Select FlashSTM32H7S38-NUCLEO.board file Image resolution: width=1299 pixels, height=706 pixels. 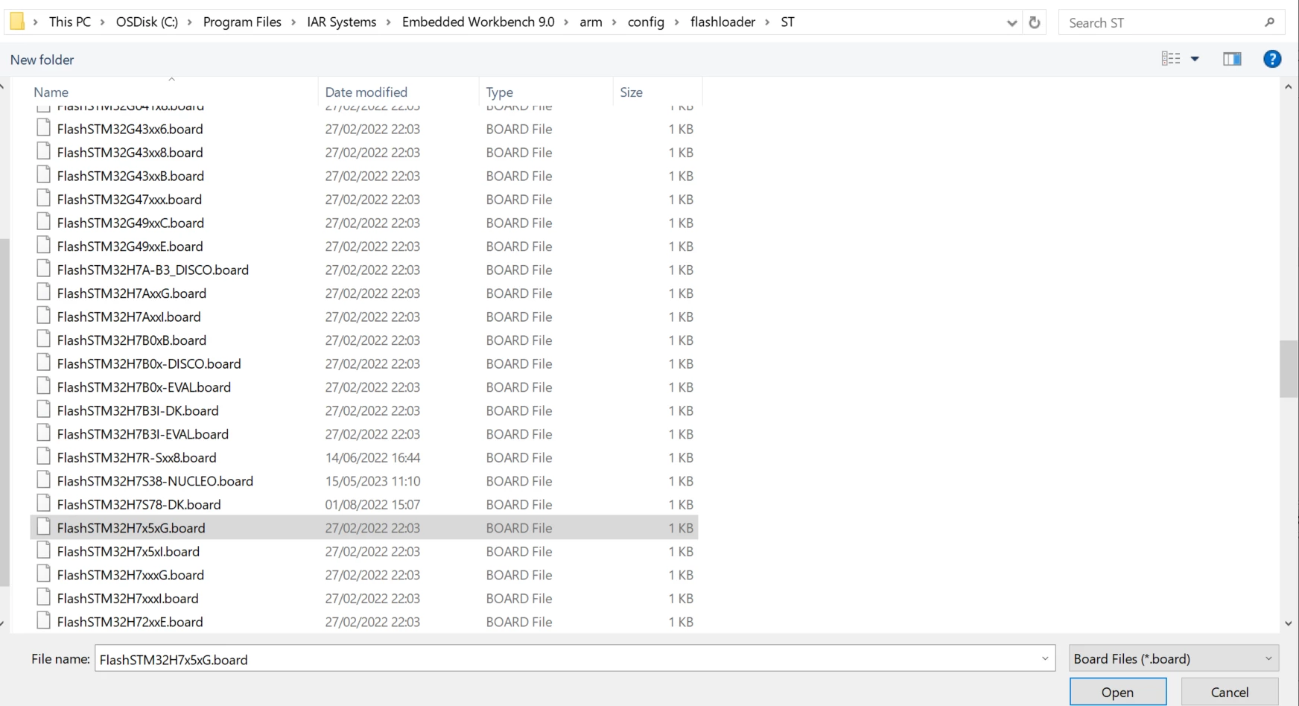[364, 480]
